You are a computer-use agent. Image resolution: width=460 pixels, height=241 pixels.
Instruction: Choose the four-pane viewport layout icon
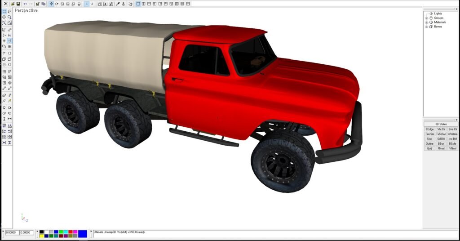tap(188, 4)
